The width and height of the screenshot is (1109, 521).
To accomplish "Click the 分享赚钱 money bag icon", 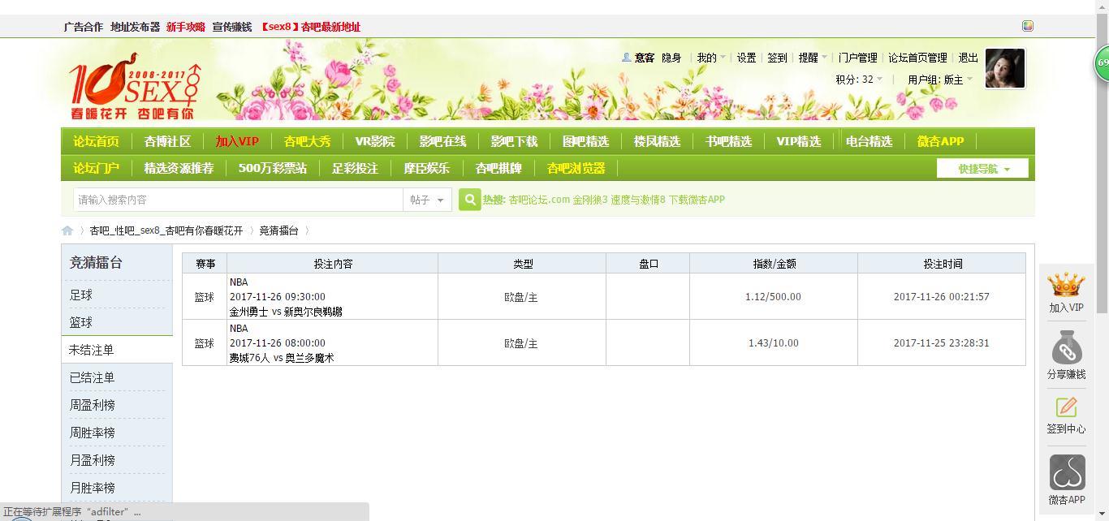I will tap(1066, 348).
